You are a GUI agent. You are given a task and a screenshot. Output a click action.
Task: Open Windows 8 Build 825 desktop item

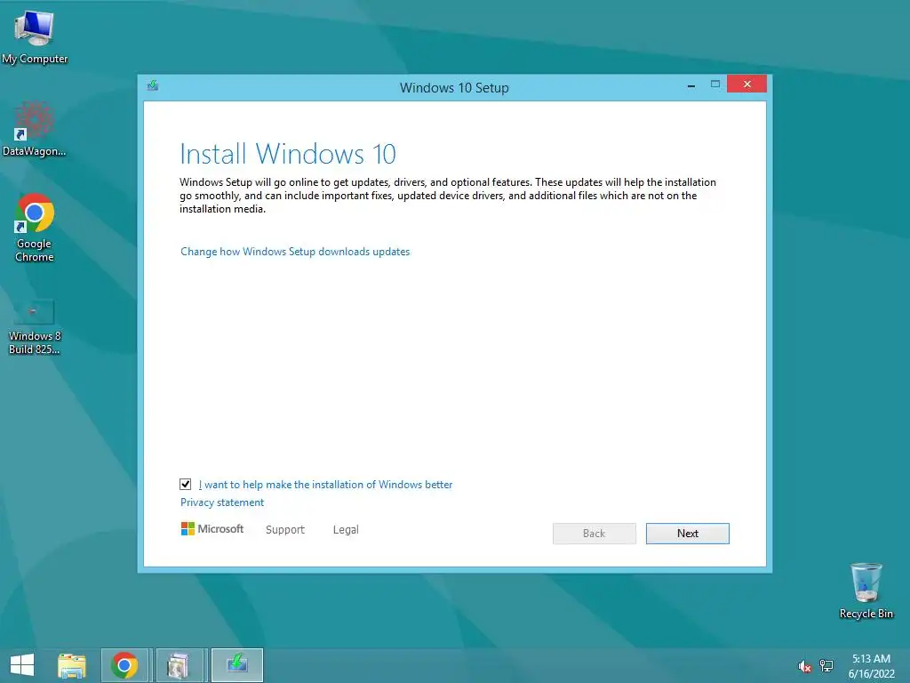point(35,325)
